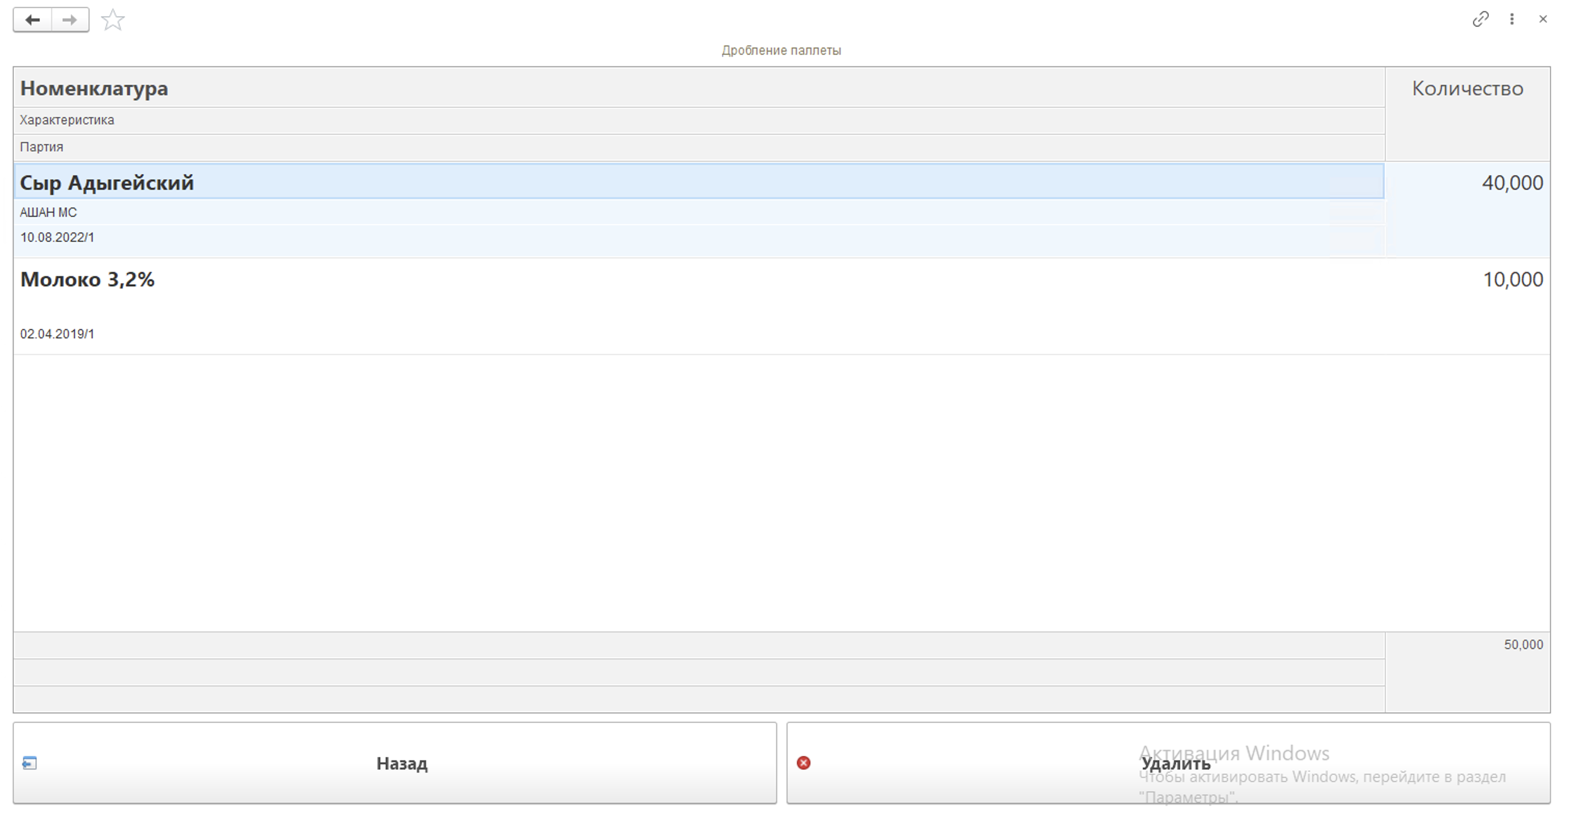The height and width of the screenshot is (815, 1571).
Task: Close the Дробление паллеты form
Action: click(1542, 19)
